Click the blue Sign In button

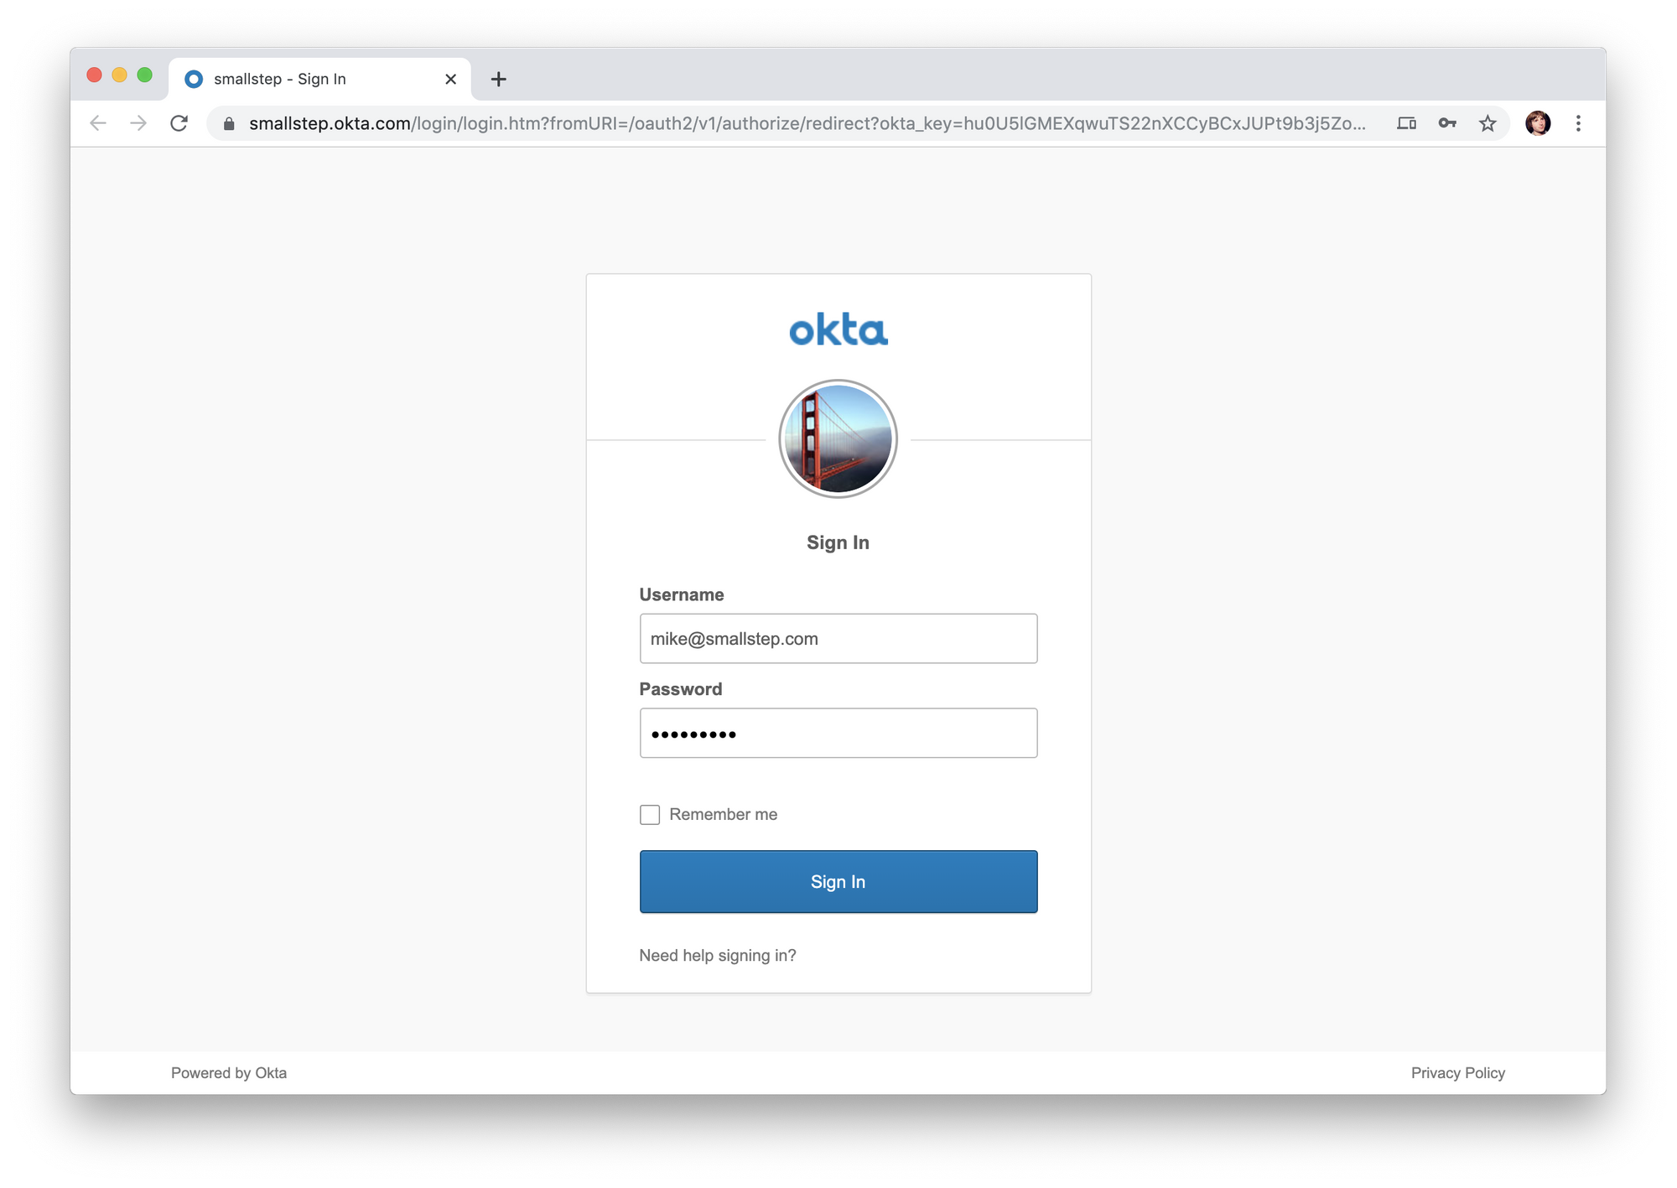(x=838, y=881)
